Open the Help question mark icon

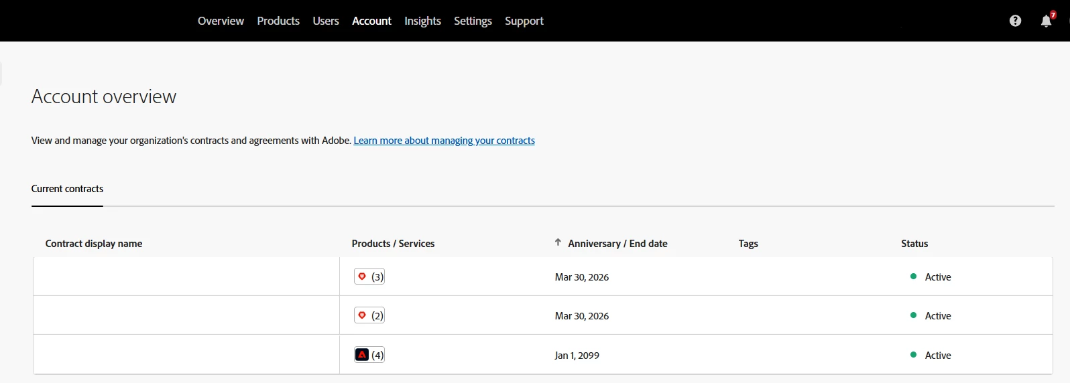coord(1015,21)
